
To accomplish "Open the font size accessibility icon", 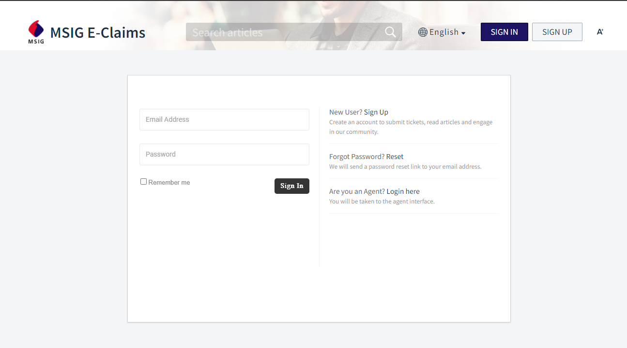I will pos(600,32).
